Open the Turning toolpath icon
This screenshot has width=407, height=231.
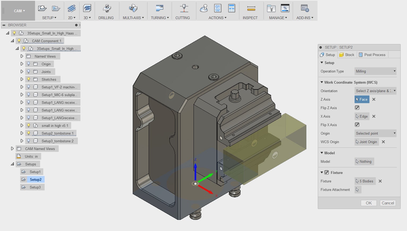160,9
